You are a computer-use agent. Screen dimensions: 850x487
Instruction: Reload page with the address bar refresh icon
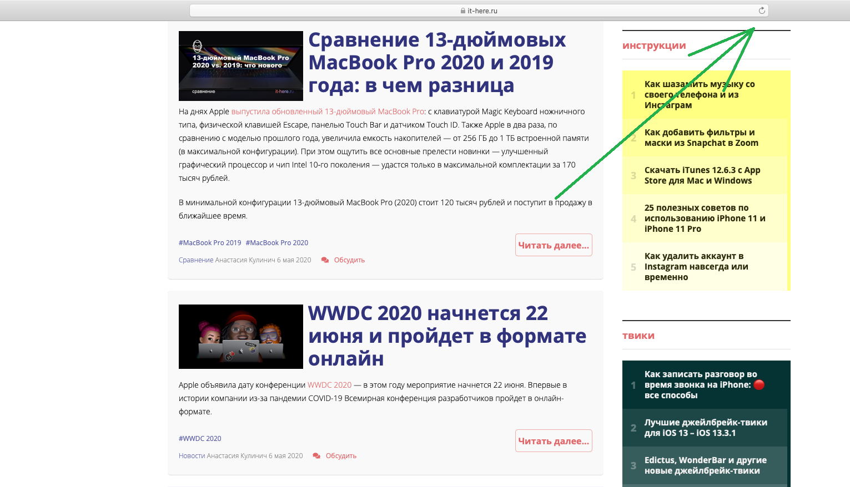[762, 11]
